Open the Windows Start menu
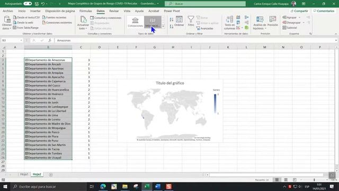Image resolution: width=339 pixels, height=191 pixels. [5, 186]
